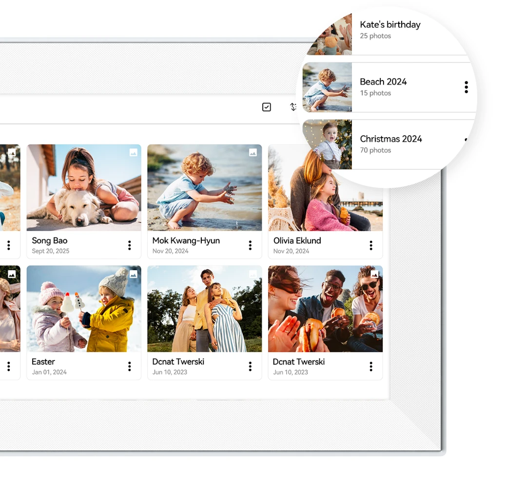The width and height of the screenshot is (505, 484).
Task: Click Beach 2024's three-dot icon in magnified list
Action: pos(466,87)
